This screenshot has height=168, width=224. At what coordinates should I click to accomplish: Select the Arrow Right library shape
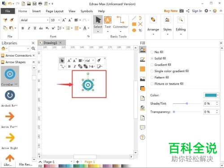pyautogui.click(x=10, y=141)
